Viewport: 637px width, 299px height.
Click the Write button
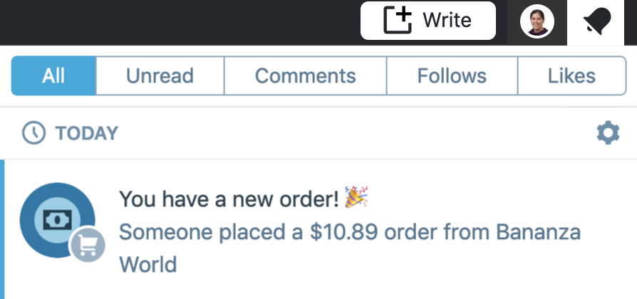pyautogui.click(x=428, y=20)
